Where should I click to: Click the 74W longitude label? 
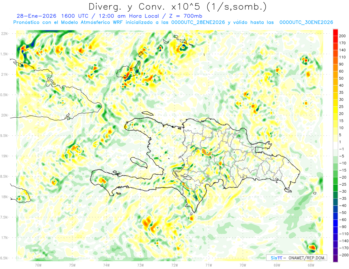pyautogui.click(x=106, y=265)
